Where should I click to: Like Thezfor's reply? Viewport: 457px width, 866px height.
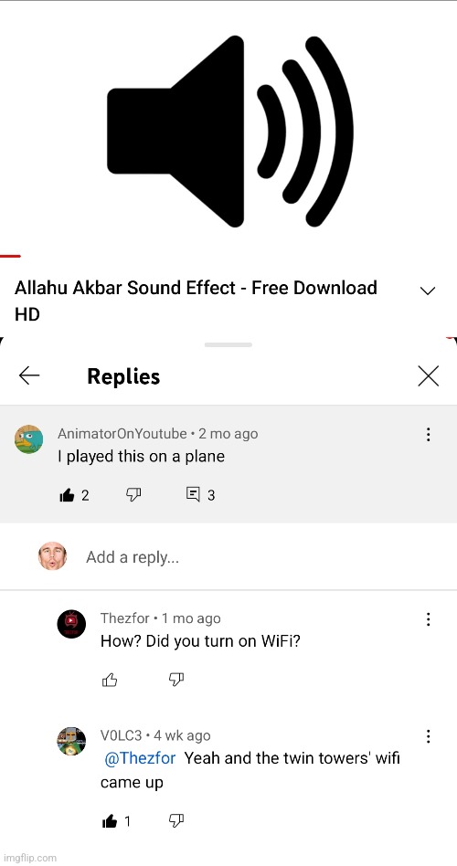pos(110,680)
